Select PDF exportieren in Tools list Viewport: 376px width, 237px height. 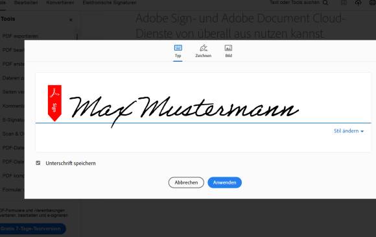tap(20, 36)
